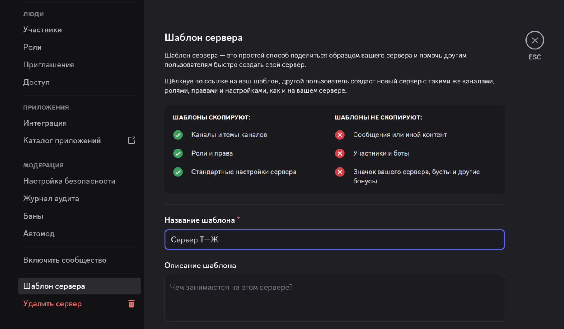Click the red trash icon near Удалить сервер
The width and height of the screenshot is (564, 329).
pos(131,304)
